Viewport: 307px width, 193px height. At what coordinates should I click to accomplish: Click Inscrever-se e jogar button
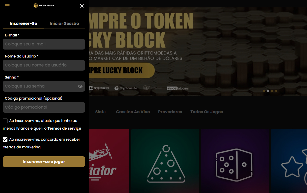click(44, 162)
